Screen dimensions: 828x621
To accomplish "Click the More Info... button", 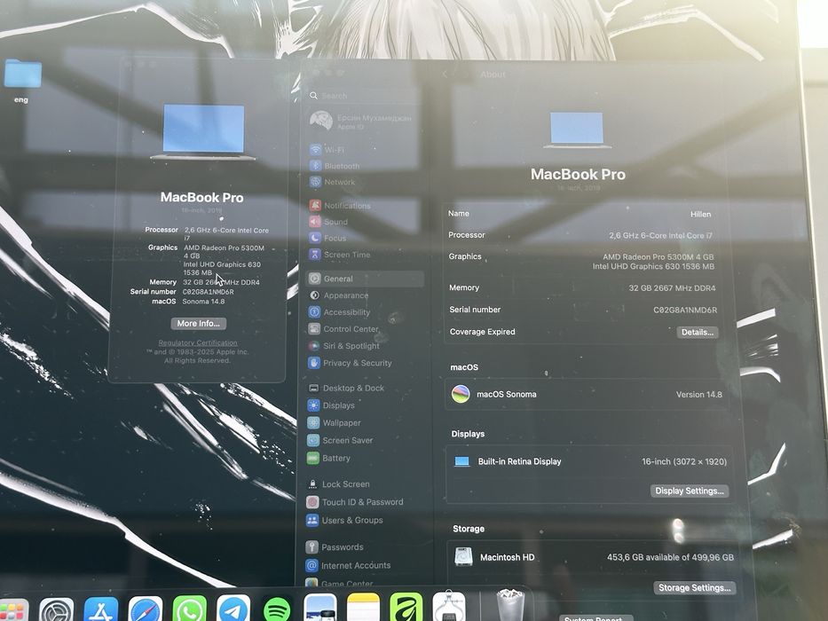I will (x=199, y=323).
